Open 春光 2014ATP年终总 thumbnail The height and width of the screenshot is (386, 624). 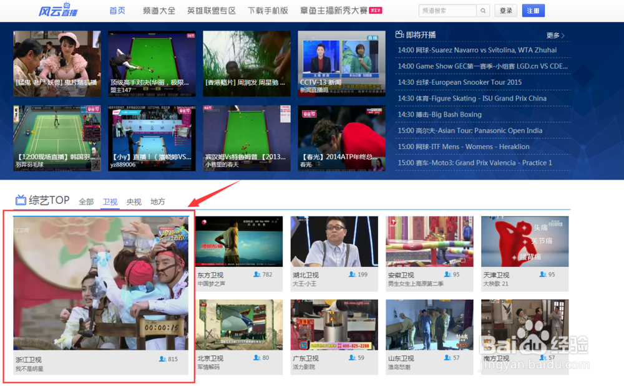click(341, 138)
